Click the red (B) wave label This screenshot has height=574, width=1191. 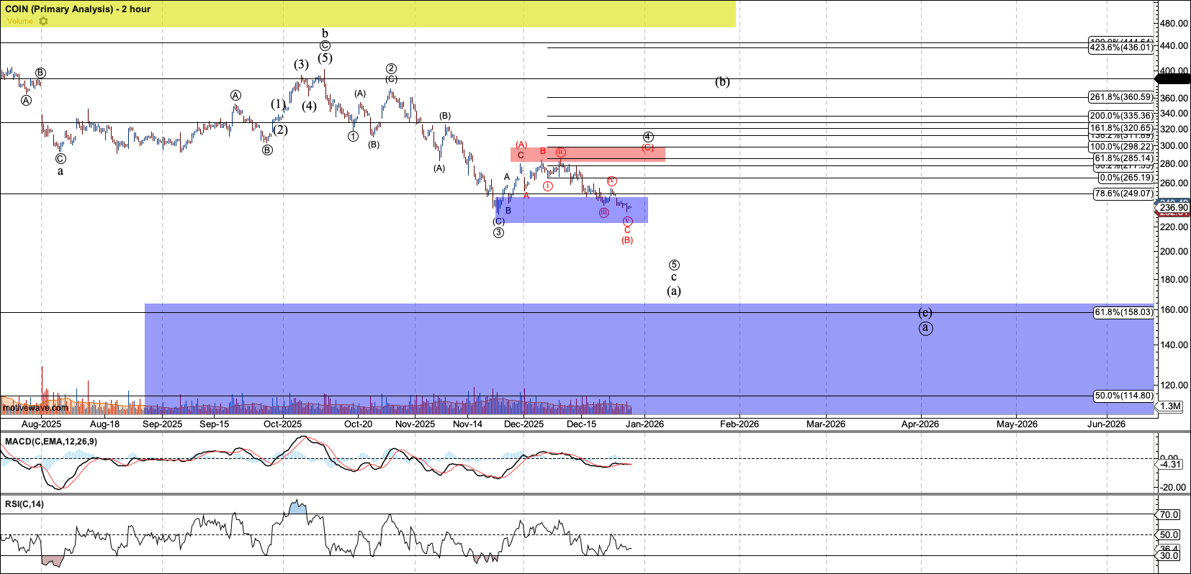(627, 240)
